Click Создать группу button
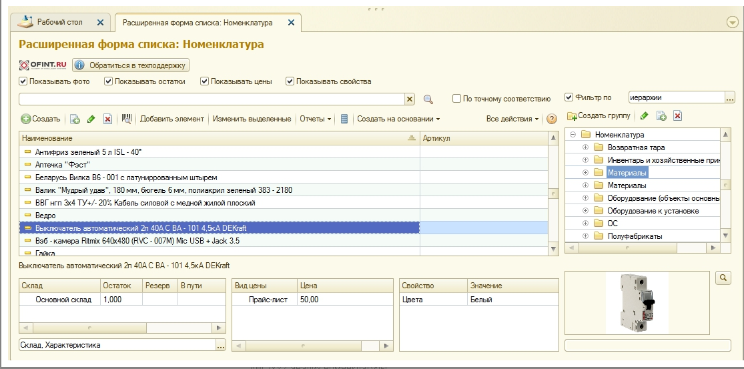744x369 pixels. point(599,115)
